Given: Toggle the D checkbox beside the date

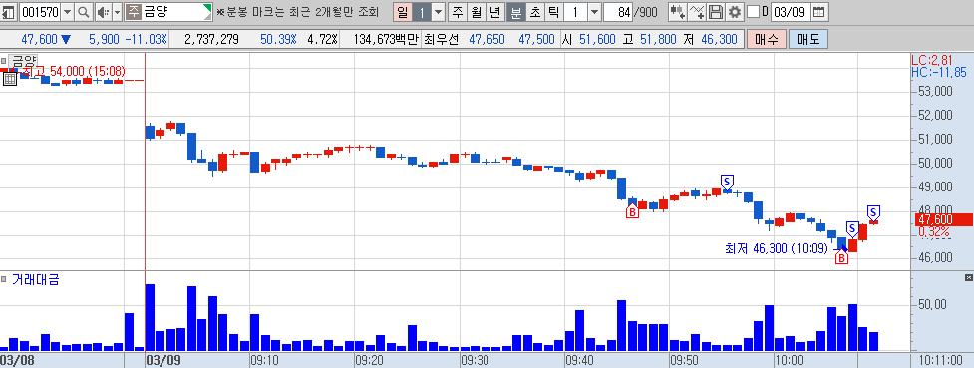Looking at the screenshot, I should [x=753, y=11].
